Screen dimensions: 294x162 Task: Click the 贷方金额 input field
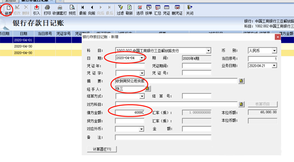click(129, 121)
